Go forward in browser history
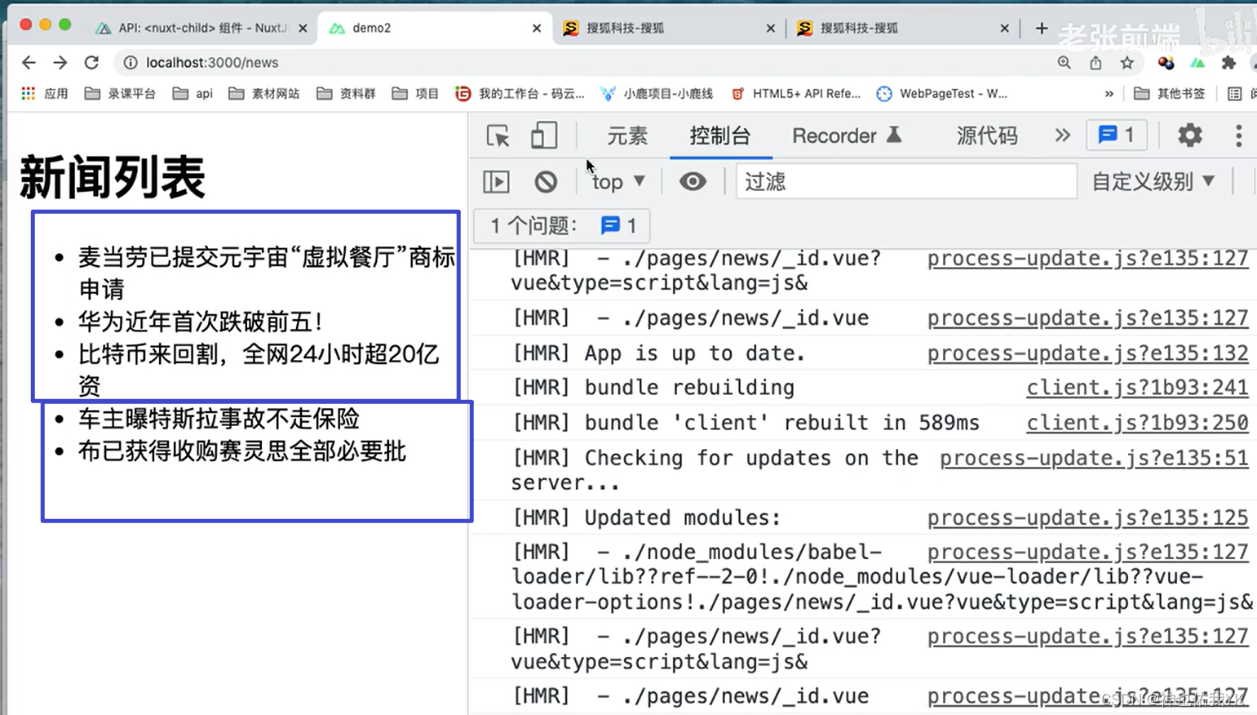Image resolution: width=1257 pixels, height=715 pixels. point(60,62)
